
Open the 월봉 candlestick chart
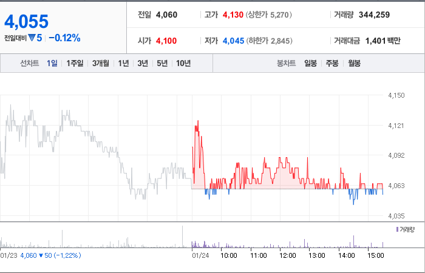[x=354, y=63]
